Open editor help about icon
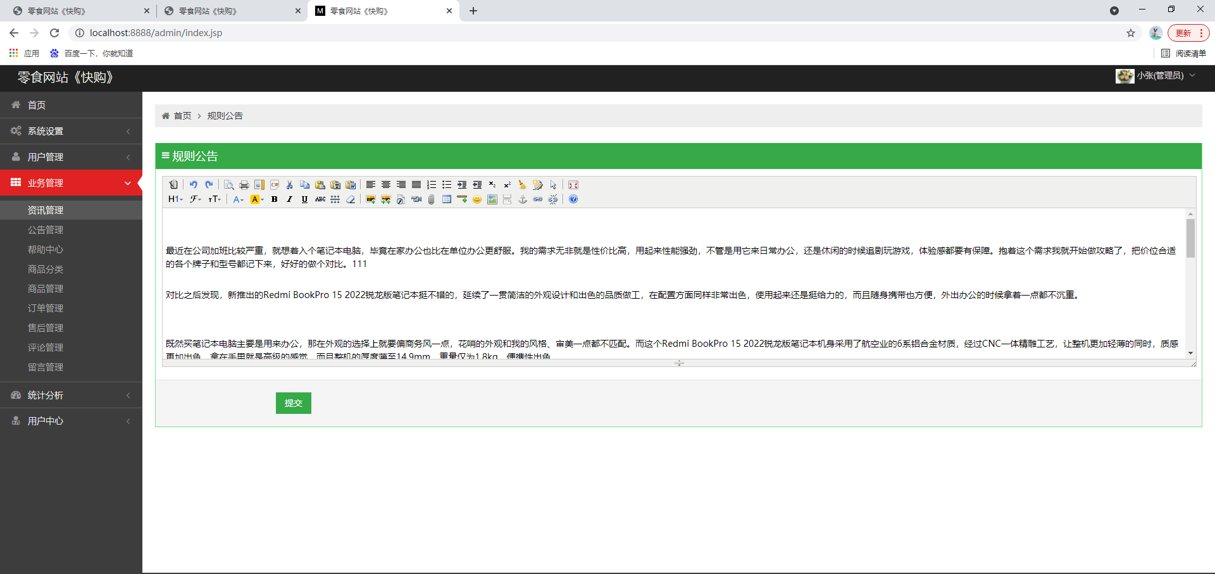Image resolution: width=1215 pixels, height=574 pixels. (573, 199)
